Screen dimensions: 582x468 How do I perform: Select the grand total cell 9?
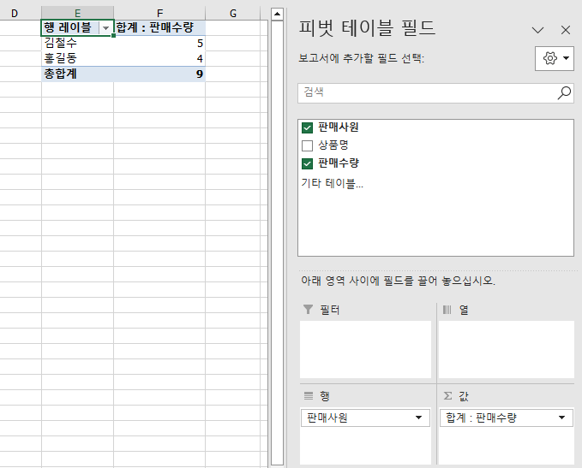pos(159,74)
